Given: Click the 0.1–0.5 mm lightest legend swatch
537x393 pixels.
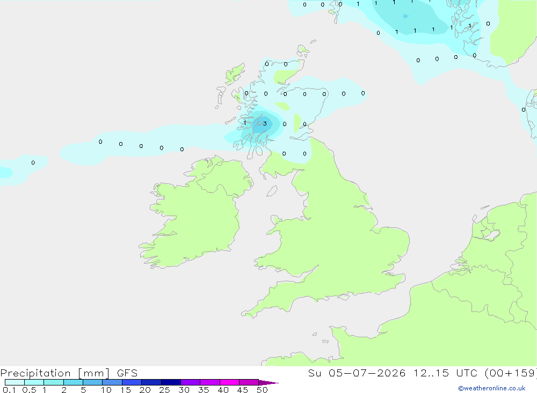Looking at the screenshot, I should click(14, 382).
